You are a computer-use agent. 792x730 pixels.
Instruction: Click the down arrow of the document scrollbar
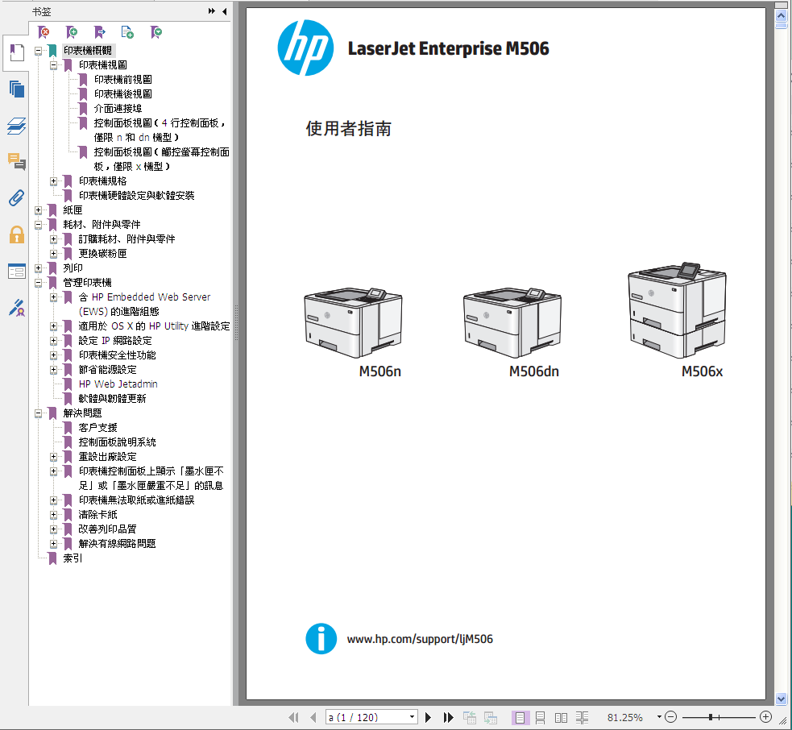point(781,699)
